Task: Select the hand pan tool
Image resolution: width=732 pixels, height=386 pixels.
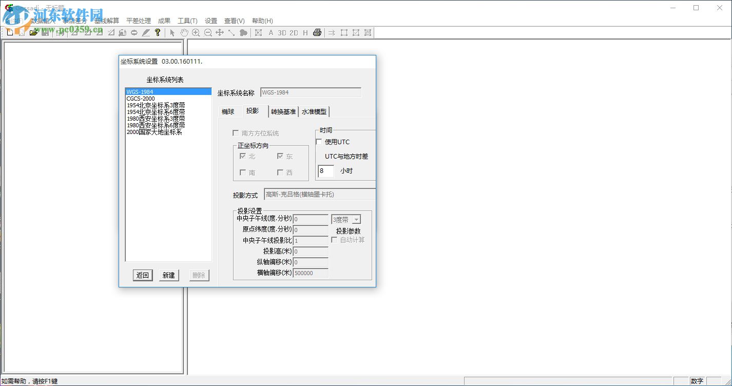Action: [184, 32]
